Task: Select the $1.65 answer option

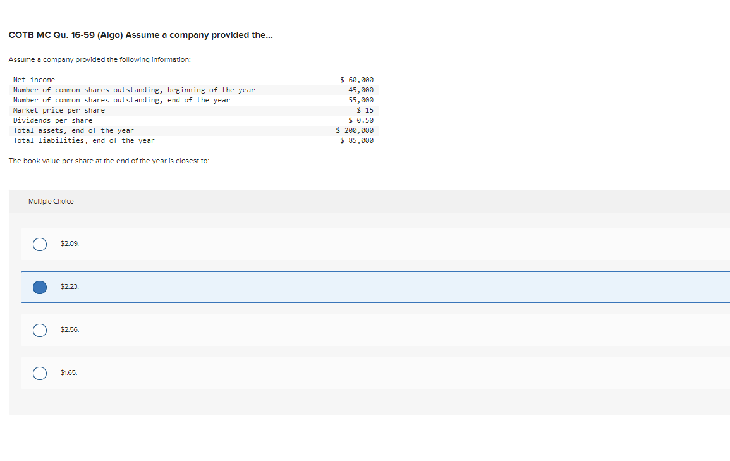Action: click(39, 373)
